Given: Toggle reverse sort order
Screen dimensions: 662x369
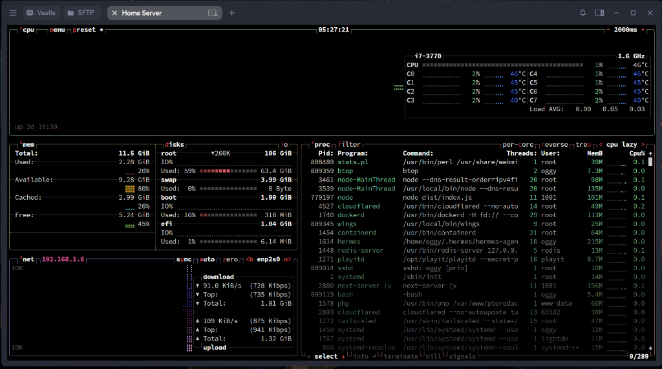Looking at the screenshot, I should tap(554, 144).
